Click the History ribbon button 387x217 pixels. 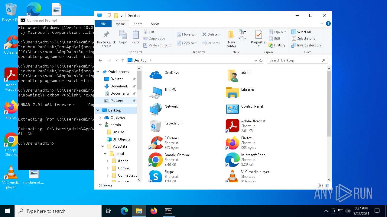coord(277,45)
